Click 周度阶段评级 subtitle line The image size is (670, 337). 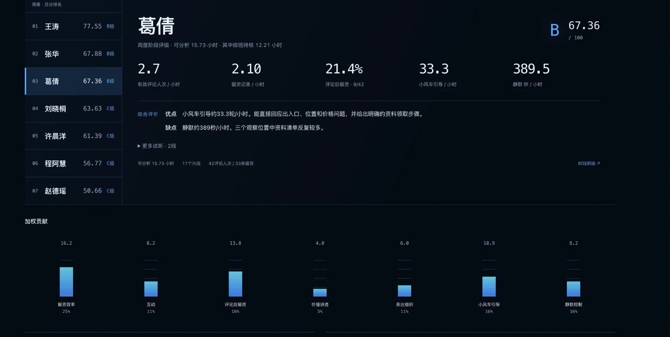(210, 45)
